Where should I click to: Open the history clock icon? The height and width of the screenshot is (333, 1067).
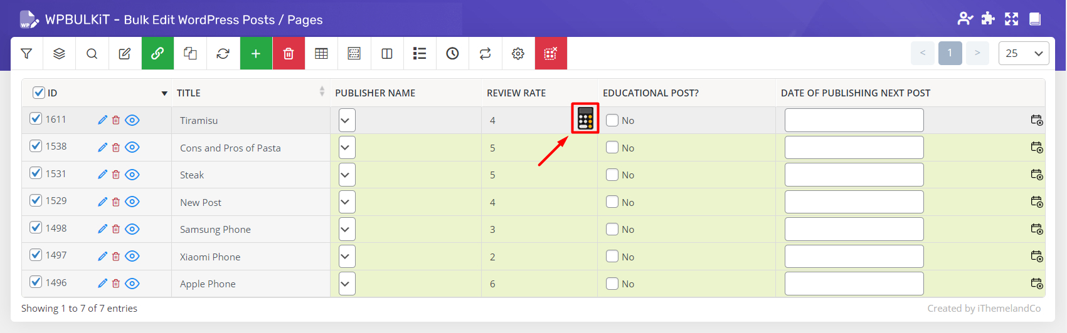click(452, 54)
